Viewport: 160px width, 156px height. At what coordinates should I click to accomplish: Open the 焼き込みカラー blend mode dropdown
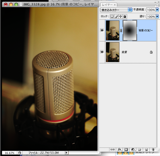pos(116,10)
